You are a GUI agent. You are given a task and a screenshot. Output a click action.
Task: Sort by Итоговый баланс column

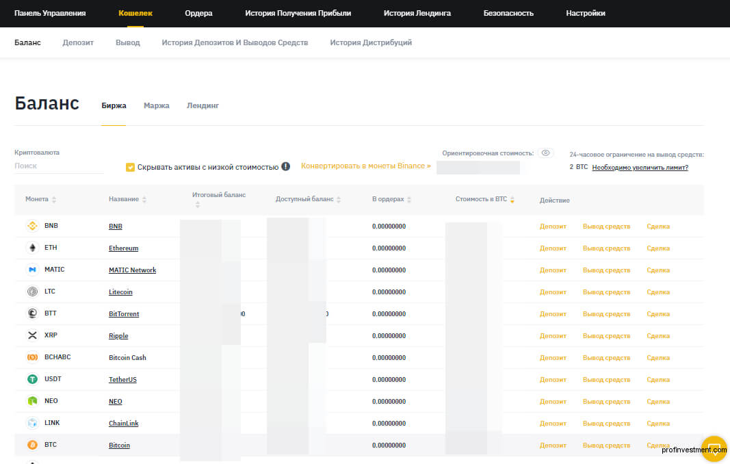pos(198,205)
